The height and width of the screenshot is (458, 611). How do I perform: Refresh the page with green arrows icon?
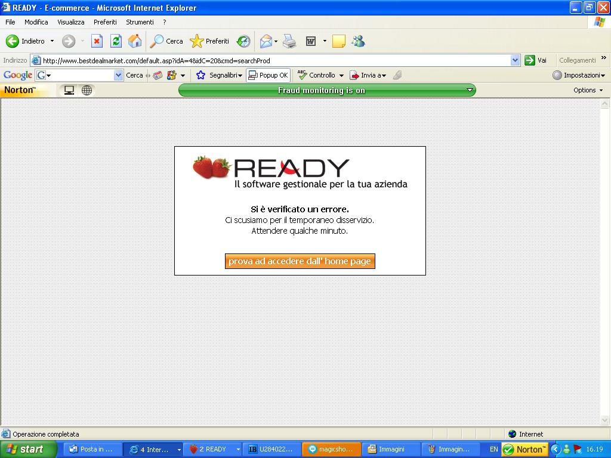(x=116, y=41)
